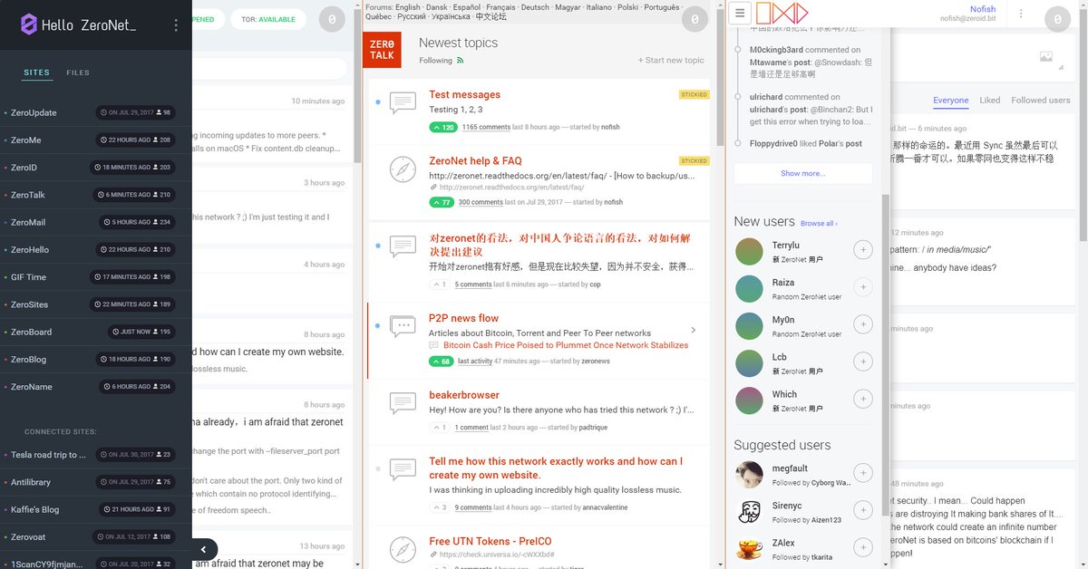Image resolution: width=1088 pixels, height=569 pixels.
Task: Switch to the Files tab
Action: pos(78,72)
